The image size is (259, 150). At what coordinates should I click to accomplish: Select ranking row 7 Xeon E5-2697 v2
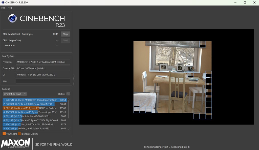35,125
